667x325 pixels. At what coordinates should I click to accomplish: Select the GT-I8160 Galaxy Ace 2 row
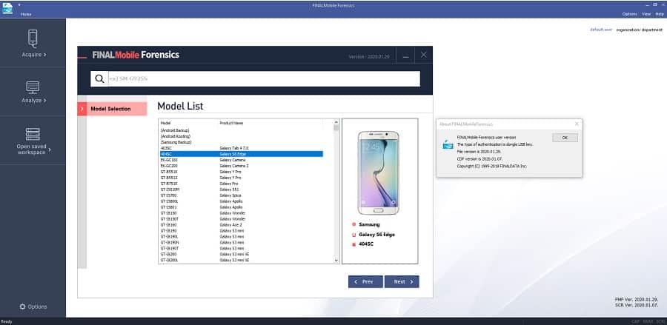tap(241, 225)
